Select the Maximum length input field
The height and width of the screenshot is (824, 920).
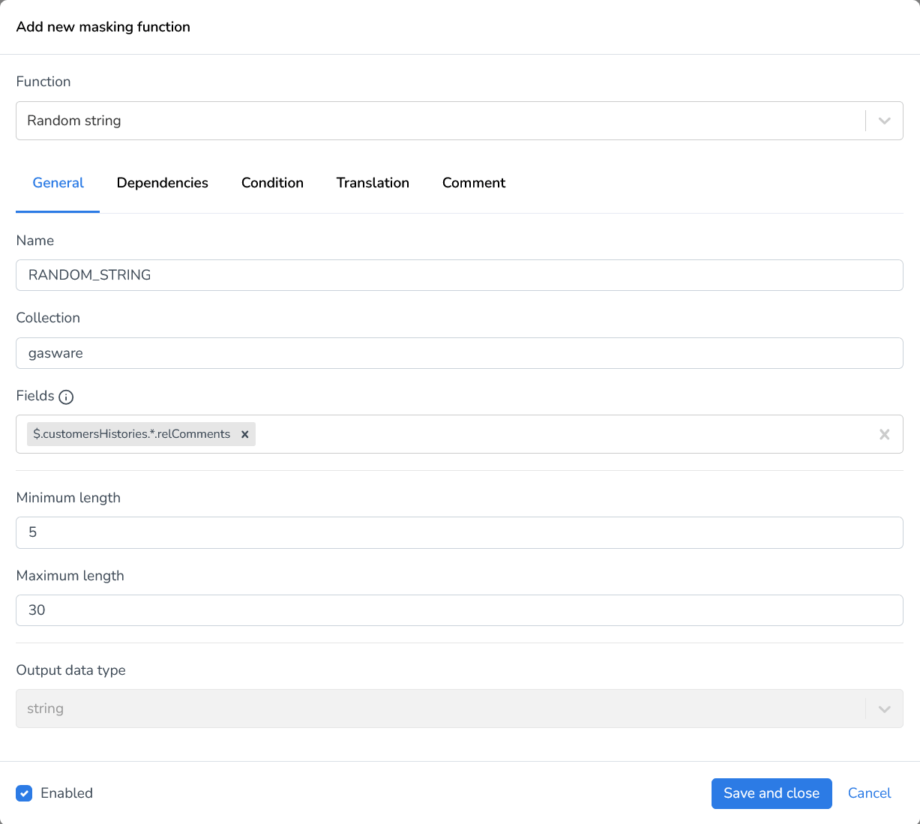pos(459,610)
